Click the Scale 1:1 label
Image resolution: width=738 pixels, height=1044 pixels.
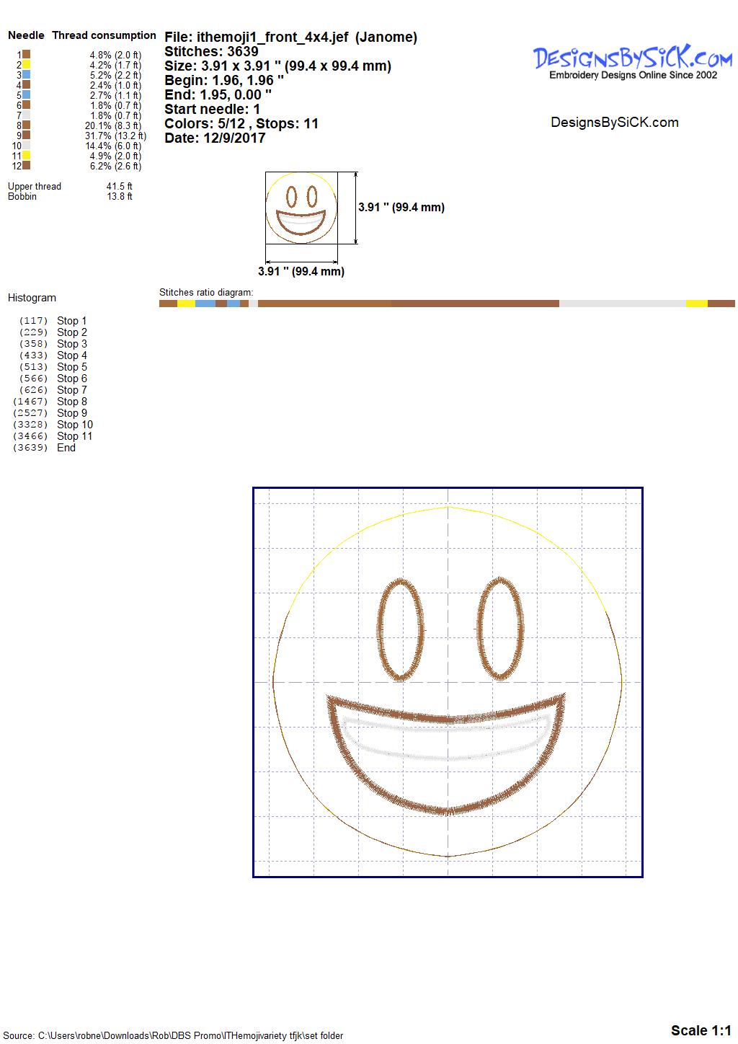click(x=701, y=1030)
